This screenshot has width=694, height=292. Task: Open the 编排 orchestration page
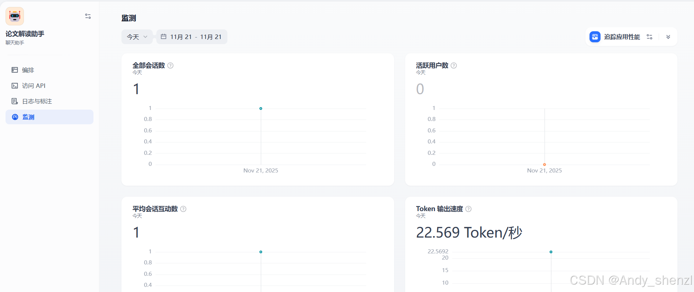tap(49, 70)
